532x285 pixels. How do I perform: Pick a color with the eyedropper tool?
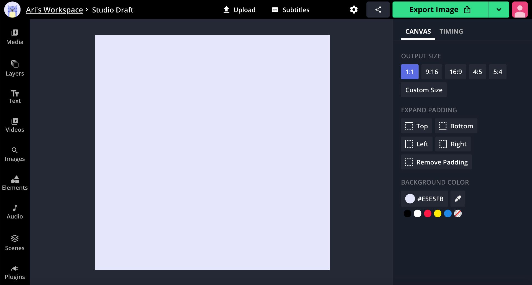pyautogui.click(x=458, y=199)
